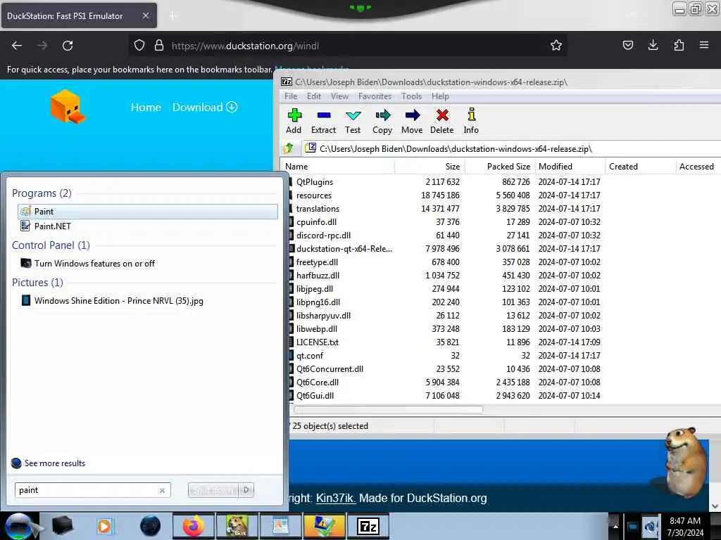Click the 7-Zip horizontal scrollbar thumb
The width and height of the screenshot is (721, 540).
[x=389, y=409]
